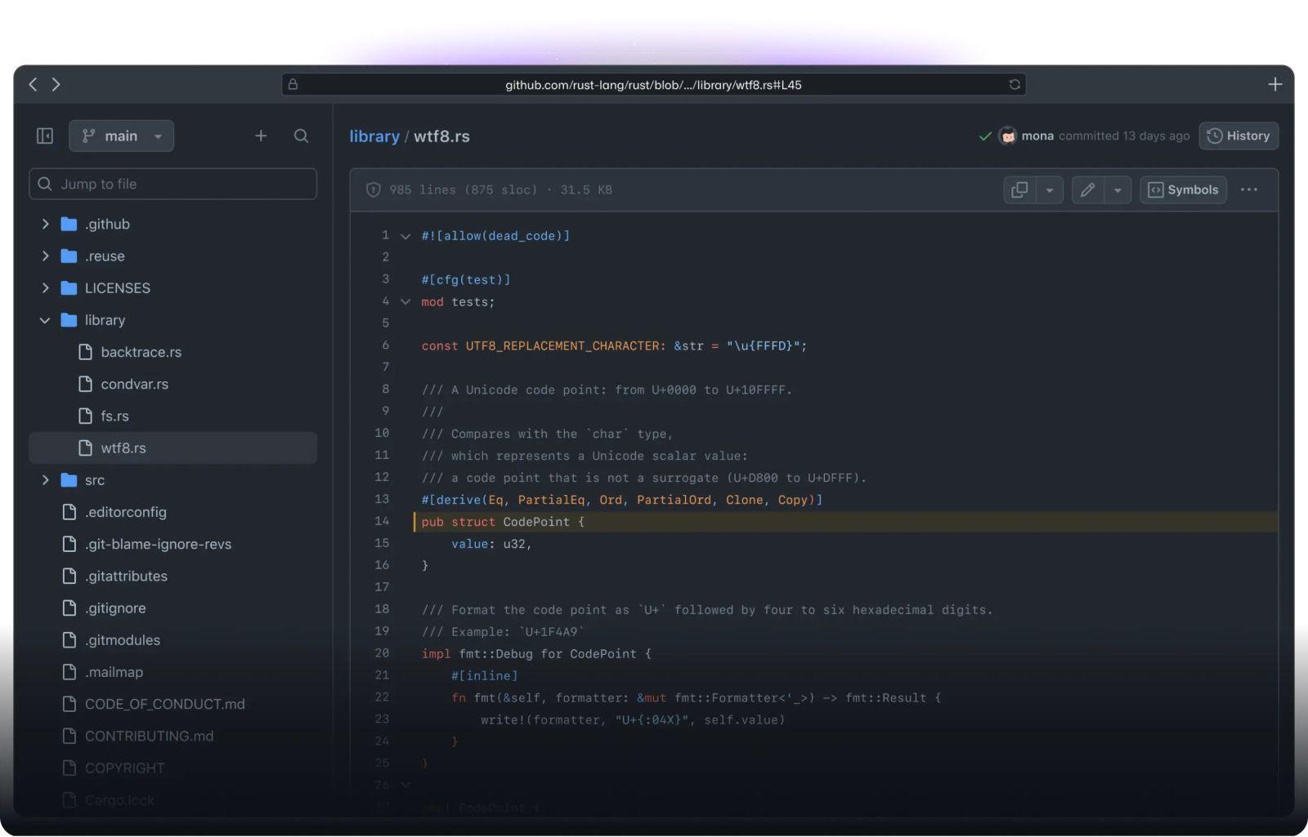Click the .reuse folder name
1308x837 pixels.
(x=105, y=256)
